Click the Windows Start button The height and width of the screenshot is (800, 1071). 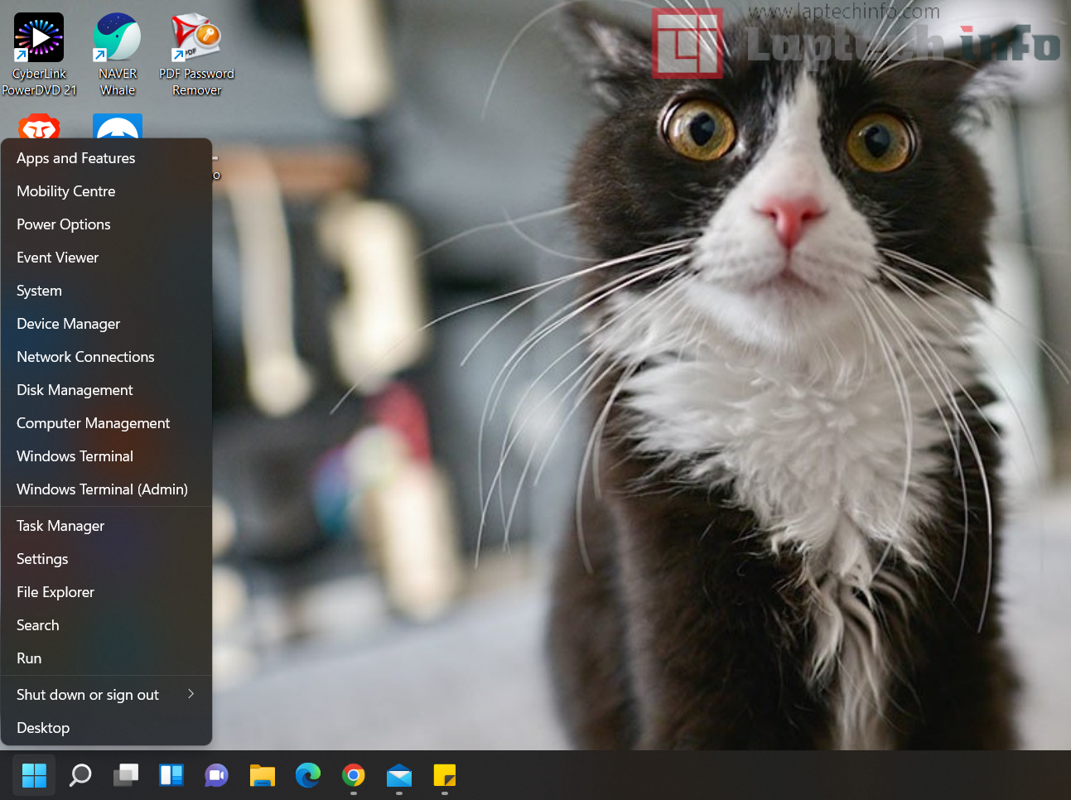pyautogui.click(x=34, y=775)
